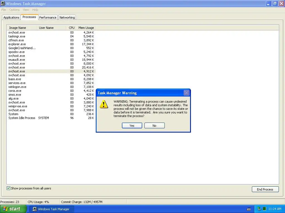Go to the Networking tab
The image size is (285, 213).
(67, 17)
